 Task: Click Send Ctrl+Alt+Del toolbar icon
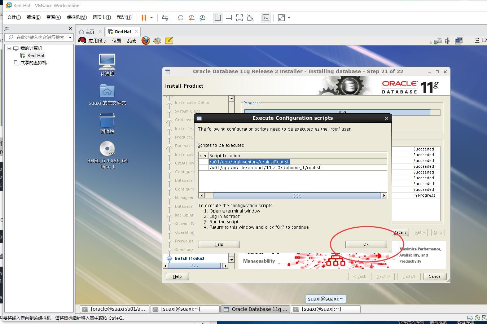[x=165, y=17]
